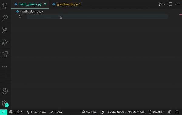This screenshot has width=182, height=115.
Task: Open the Copilot status icon
Action: [102, 112]
